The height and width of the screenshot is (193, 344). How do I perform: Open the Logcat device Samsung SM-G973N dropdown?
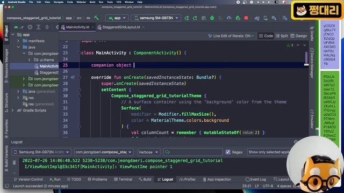[41, 152]
